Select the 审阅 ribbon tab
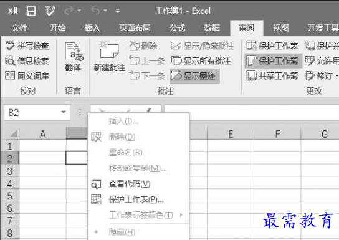The image size is (339, 240). (x=247, y=27)
